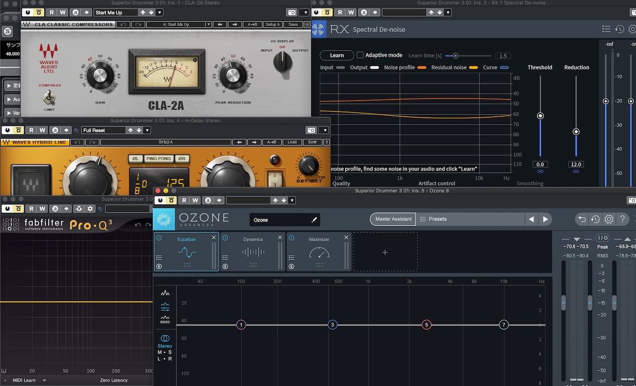Enable Write automation in CLA-2A window
The height and width of the screenshot is (386, 636).
point(63,13)
